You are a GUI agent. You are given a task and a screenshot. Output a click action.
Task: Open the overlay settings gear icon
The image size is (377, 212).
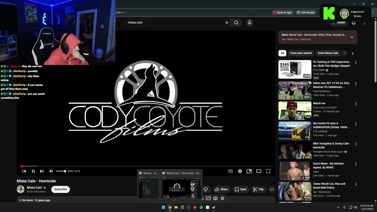pyautogui.click(x=222, y=198)
